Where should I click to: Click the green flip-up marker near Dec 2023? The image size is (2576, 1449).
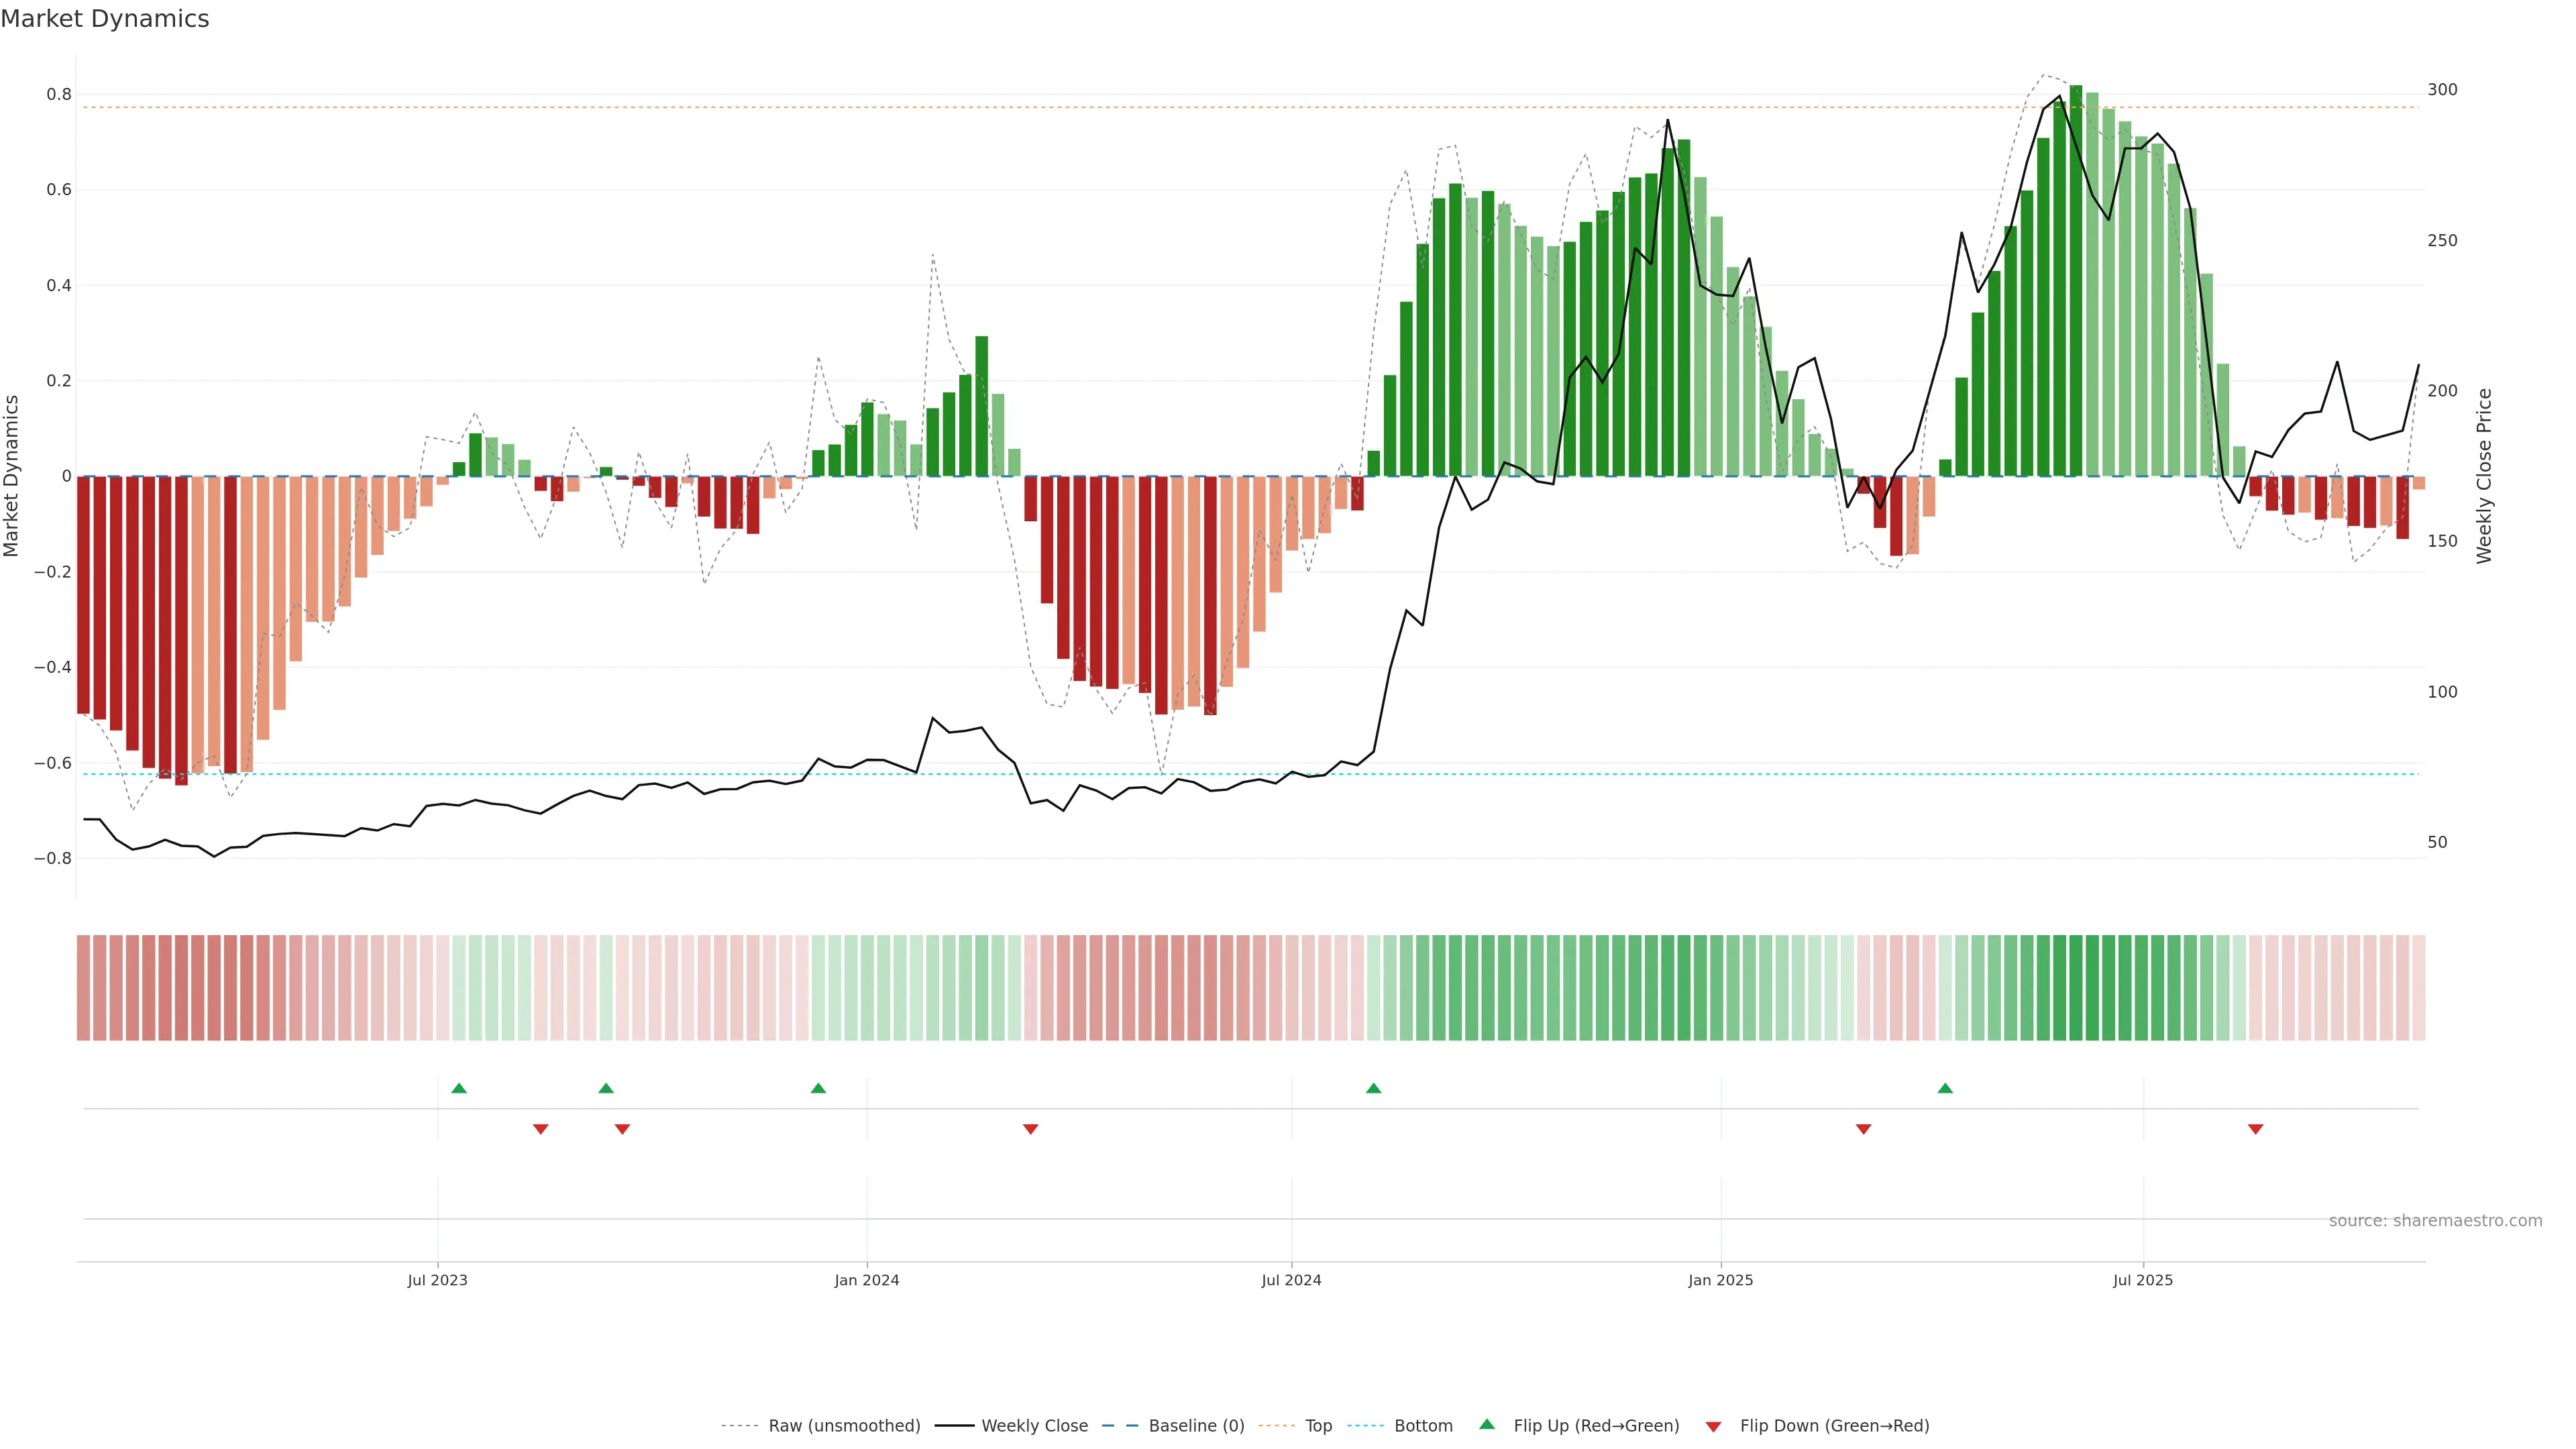818,1088
